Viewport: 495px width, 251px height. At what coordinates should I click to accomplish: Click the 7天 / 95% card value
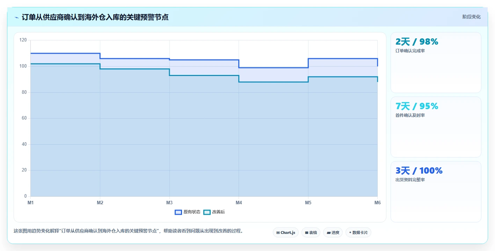(417, 106)
